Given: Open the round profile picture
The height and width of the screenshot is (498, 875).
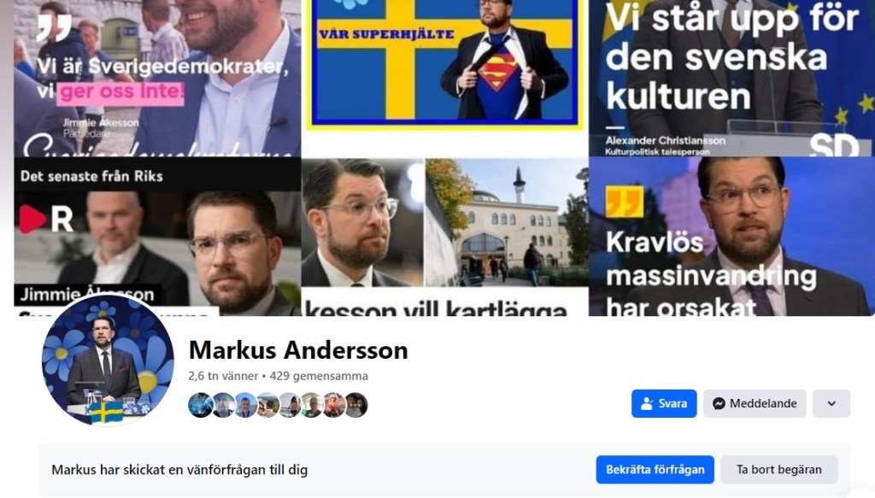Looking at the screenshot, I should pyautogui.click(x=107, y=360).
